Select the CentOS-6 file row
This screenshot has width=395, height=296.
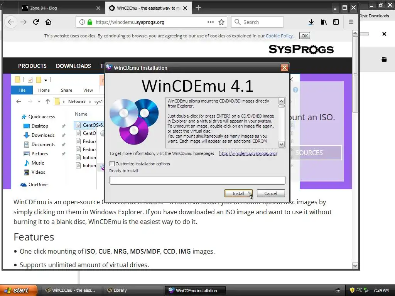pyautogui.click(x=89, y=125)
